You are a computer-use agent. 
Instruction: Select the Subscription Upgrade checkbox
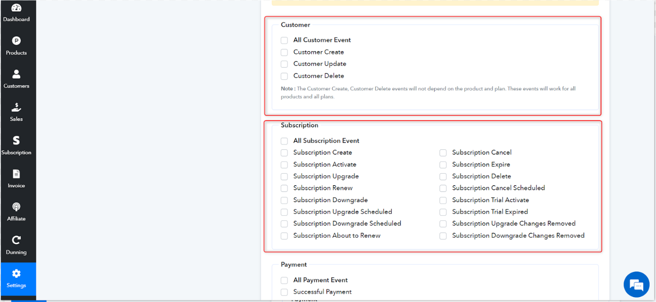point(284,176)
